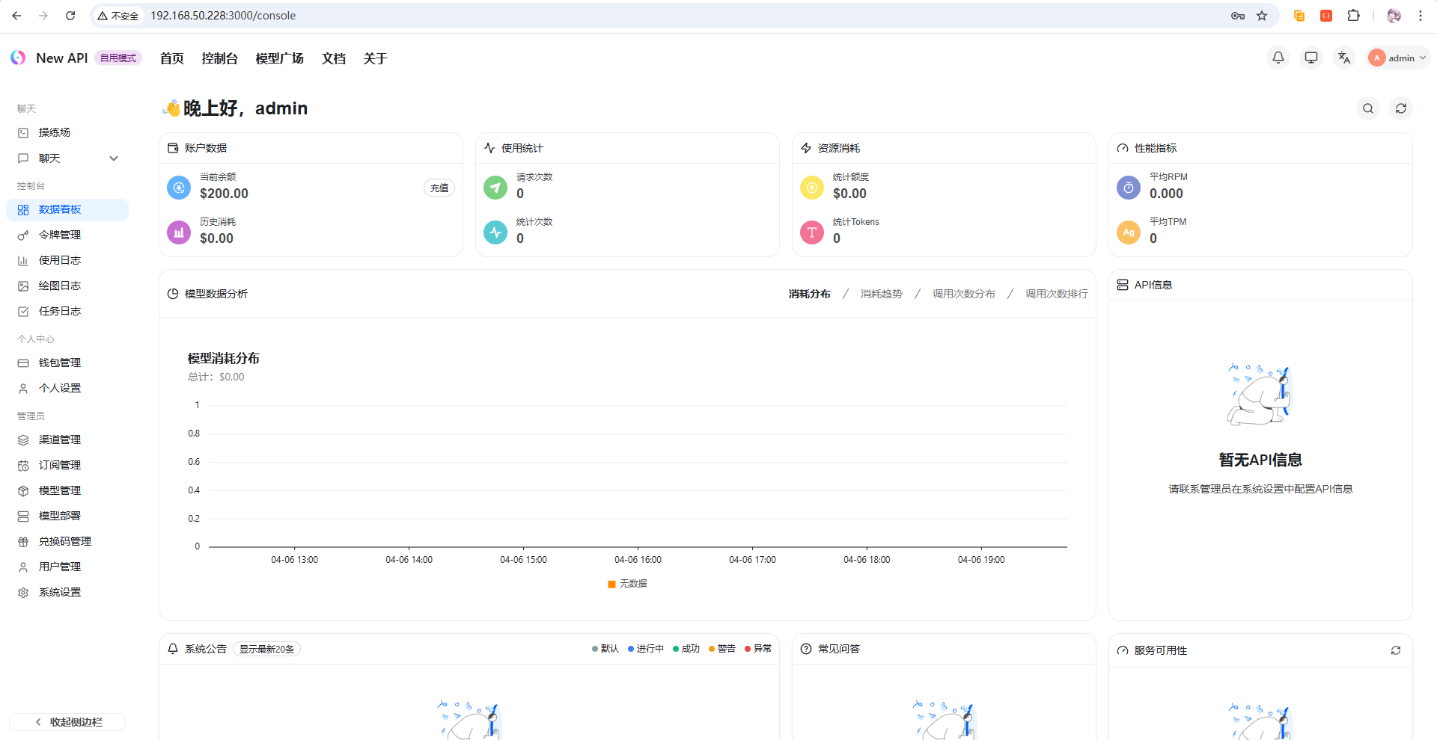Open the browser extensions puzzle icon
This screenshot has width=1437, height=740.
[x=1353, y=16]
